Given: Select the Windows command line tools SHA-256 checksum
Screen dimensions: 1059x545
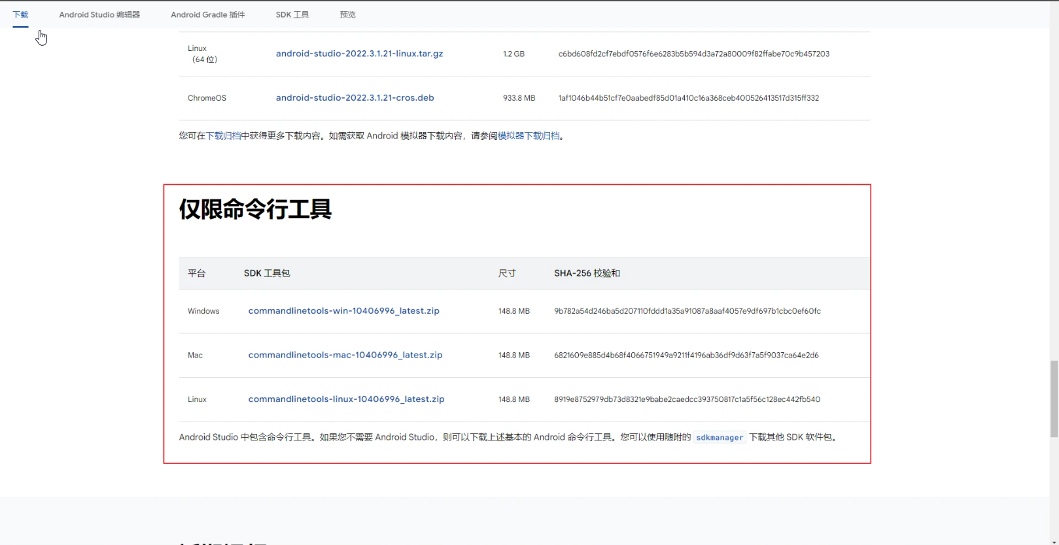Looking at the screenshot, I should pos(687,311).
